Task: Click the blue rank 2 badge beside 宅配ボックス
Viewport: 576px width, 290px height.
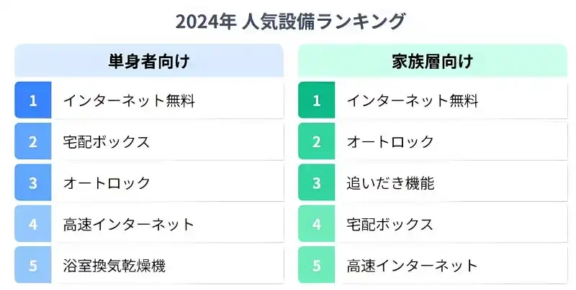Action: point(32,141)
